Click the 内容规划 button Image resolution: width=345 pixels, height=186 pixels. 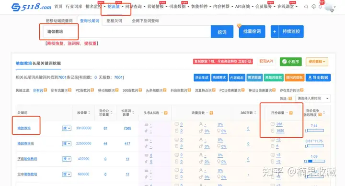pyautogui.click(x=237, y=77)
